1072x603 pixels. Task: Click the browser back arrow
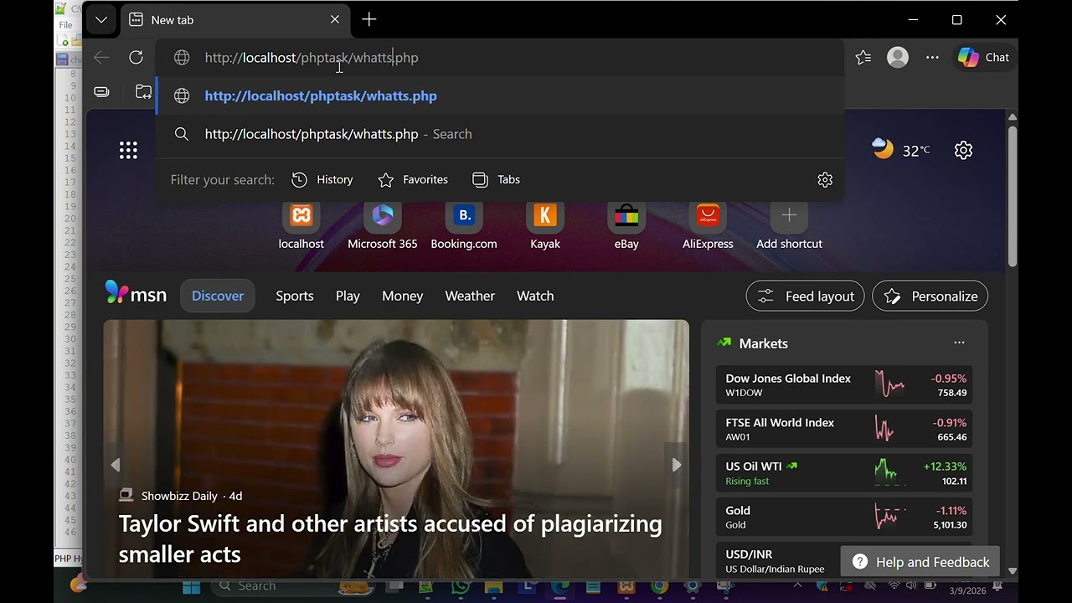click(101, 57)
